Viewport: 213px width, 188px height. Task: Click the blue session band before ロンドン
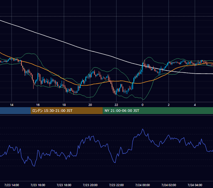point(15,111)
